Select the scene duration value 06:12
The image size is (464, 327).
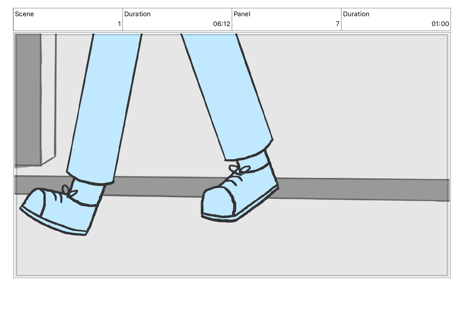(222, 24)
